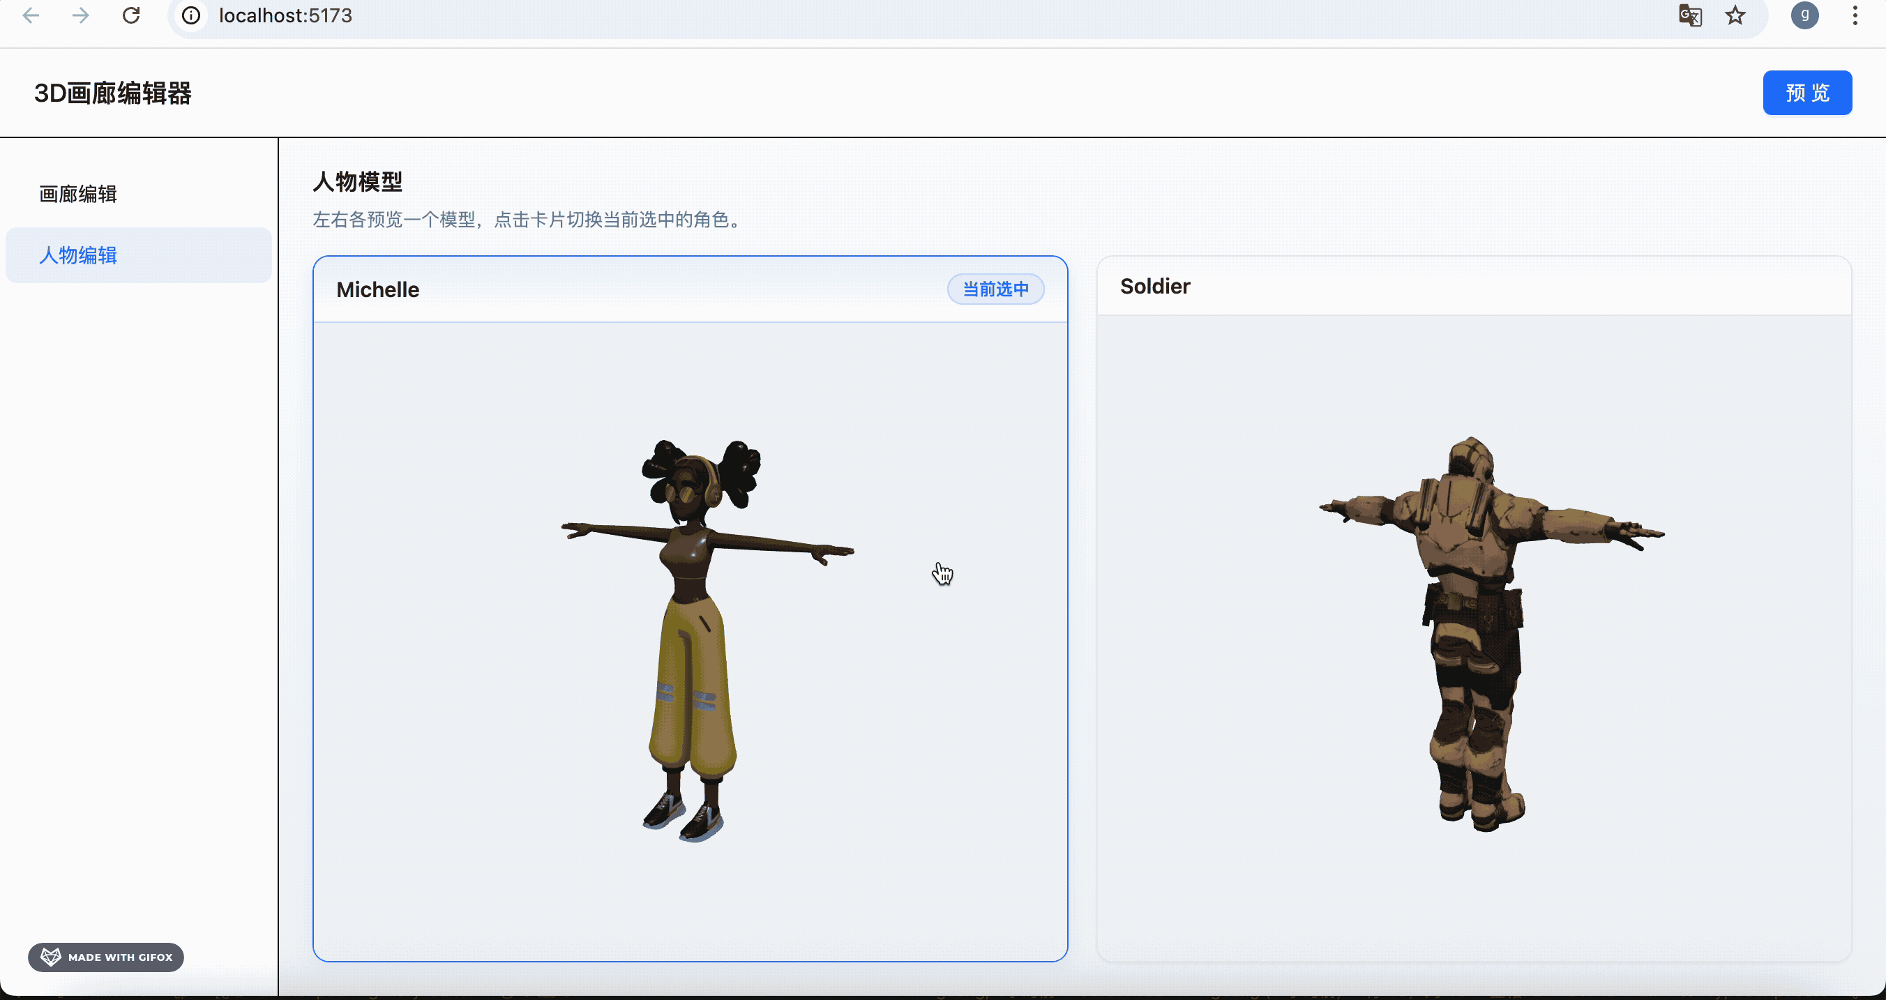Open the Google Translate icon
The width and height of the screenshot is (1886, 1000).
[x=1691, y=15]
